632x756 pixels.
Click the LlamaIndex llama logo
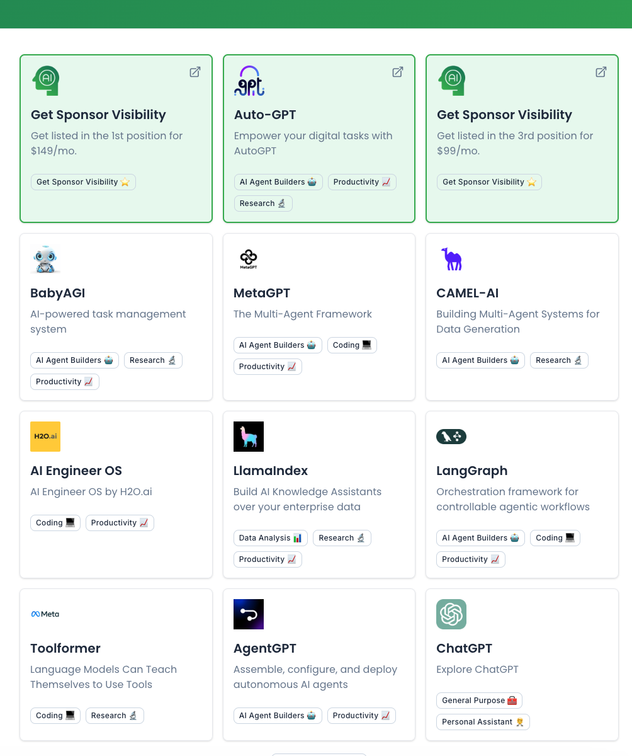tap(249, 437)
